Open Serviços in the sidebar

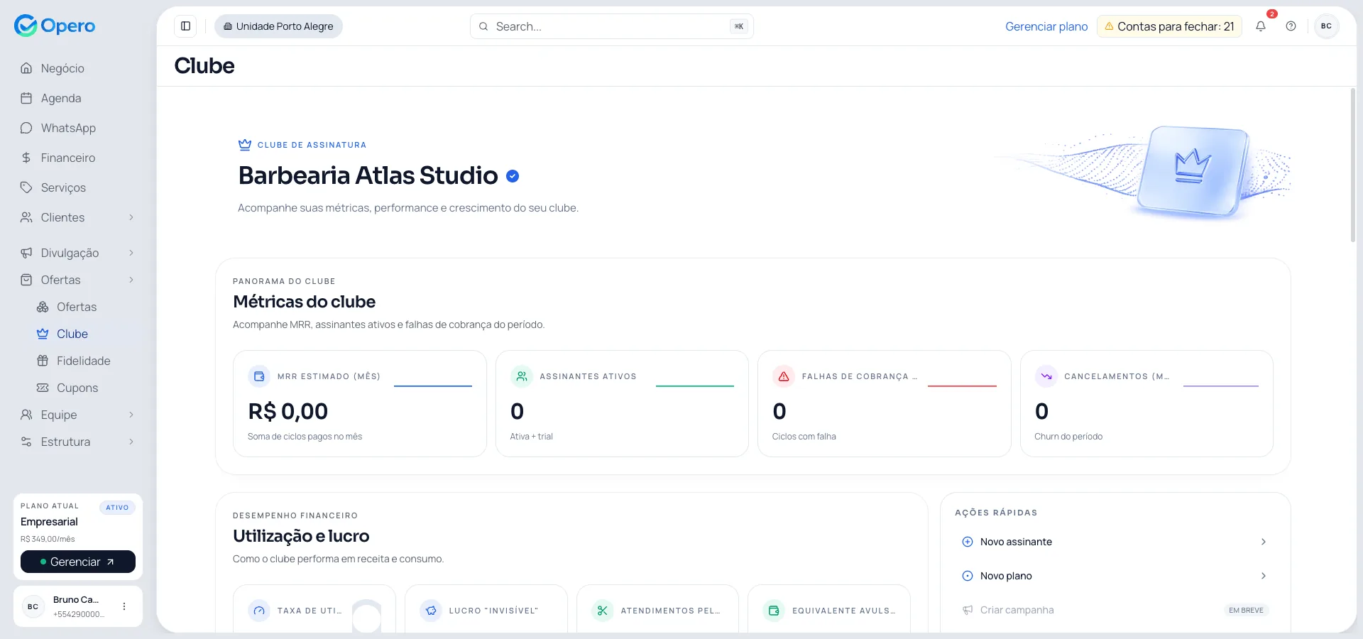[78, 187]
